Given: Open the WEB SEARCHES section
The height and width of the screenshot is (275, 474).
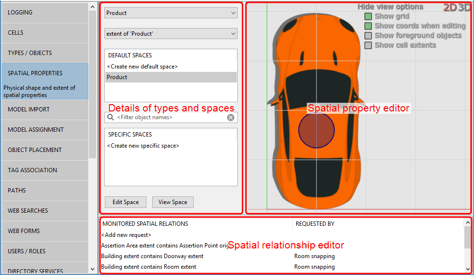Looking at the screenshot, I should [45, 210].
